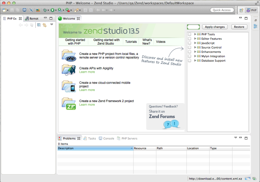Click the new PHP project folder icon
This screenshot has height=182, width=260.
coord(69,56)
